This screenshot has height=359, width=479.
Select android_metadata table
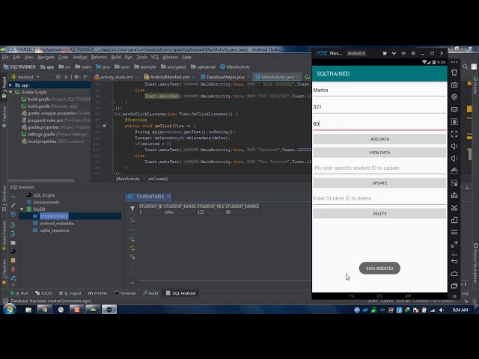[x=57, y=224]
